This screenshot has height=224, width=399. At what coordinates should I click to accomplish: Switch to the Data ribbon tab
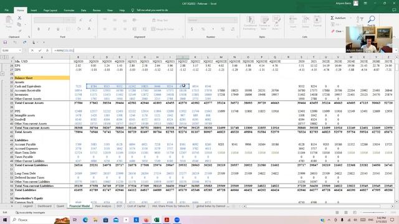point(84,11)
